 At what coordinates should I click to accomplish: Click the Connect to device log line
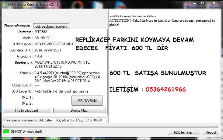point(133,16)
